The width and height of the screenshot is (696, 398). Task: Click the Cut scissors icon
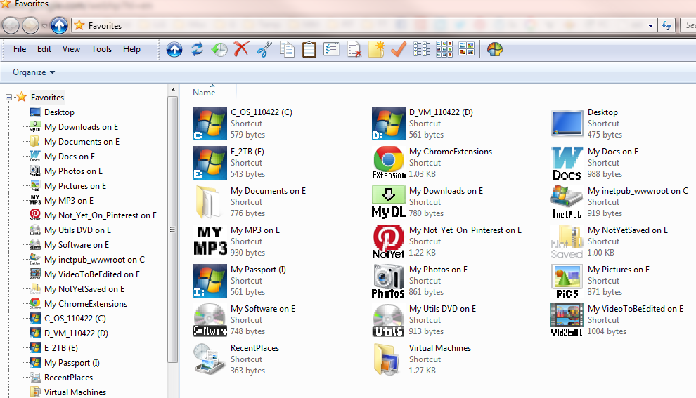tap(264, 49)
